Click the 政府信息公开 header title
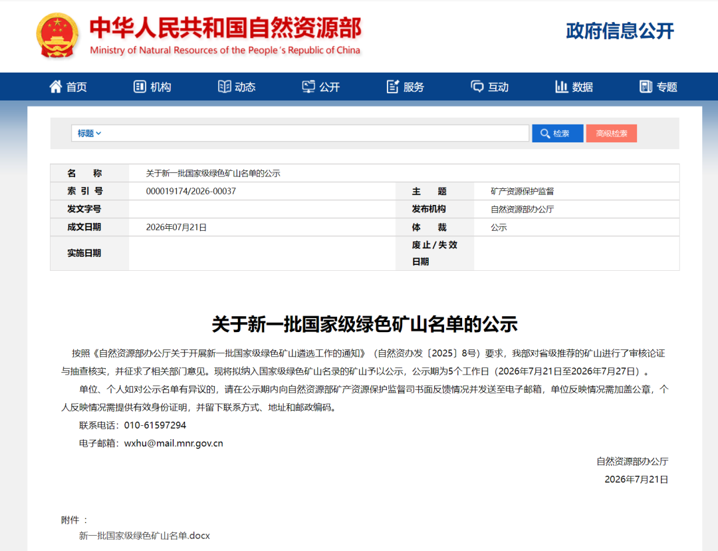 tap(620, 31)
